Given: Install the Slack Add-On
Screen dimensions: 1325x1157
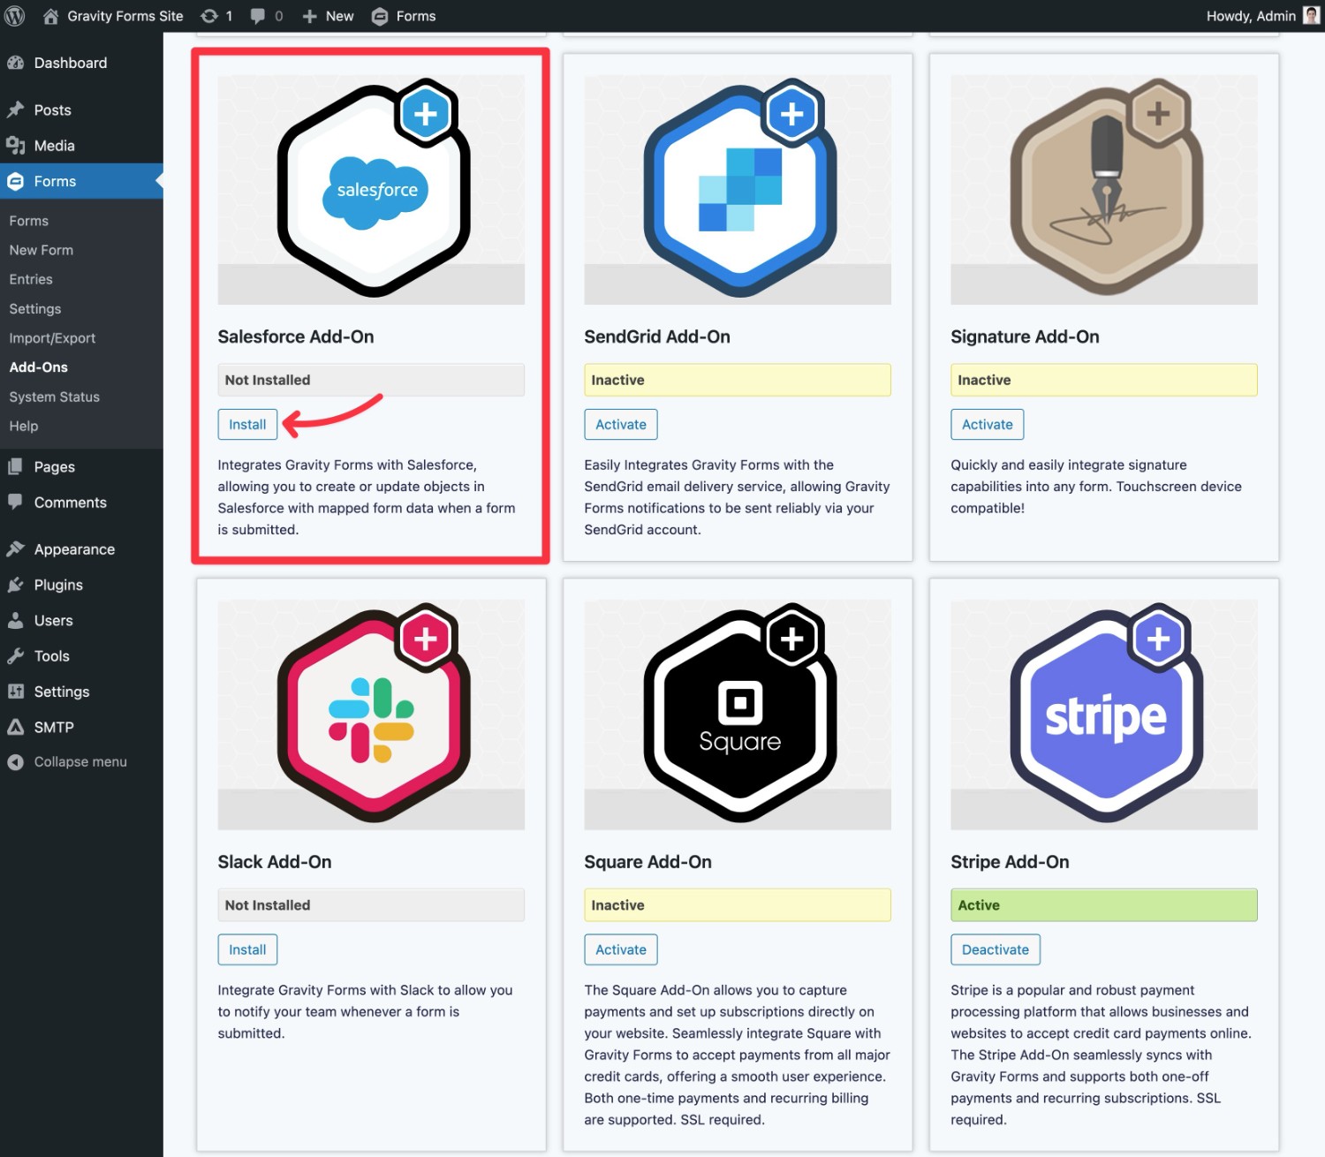Looking at the screenshot, I should coord(247,949).
